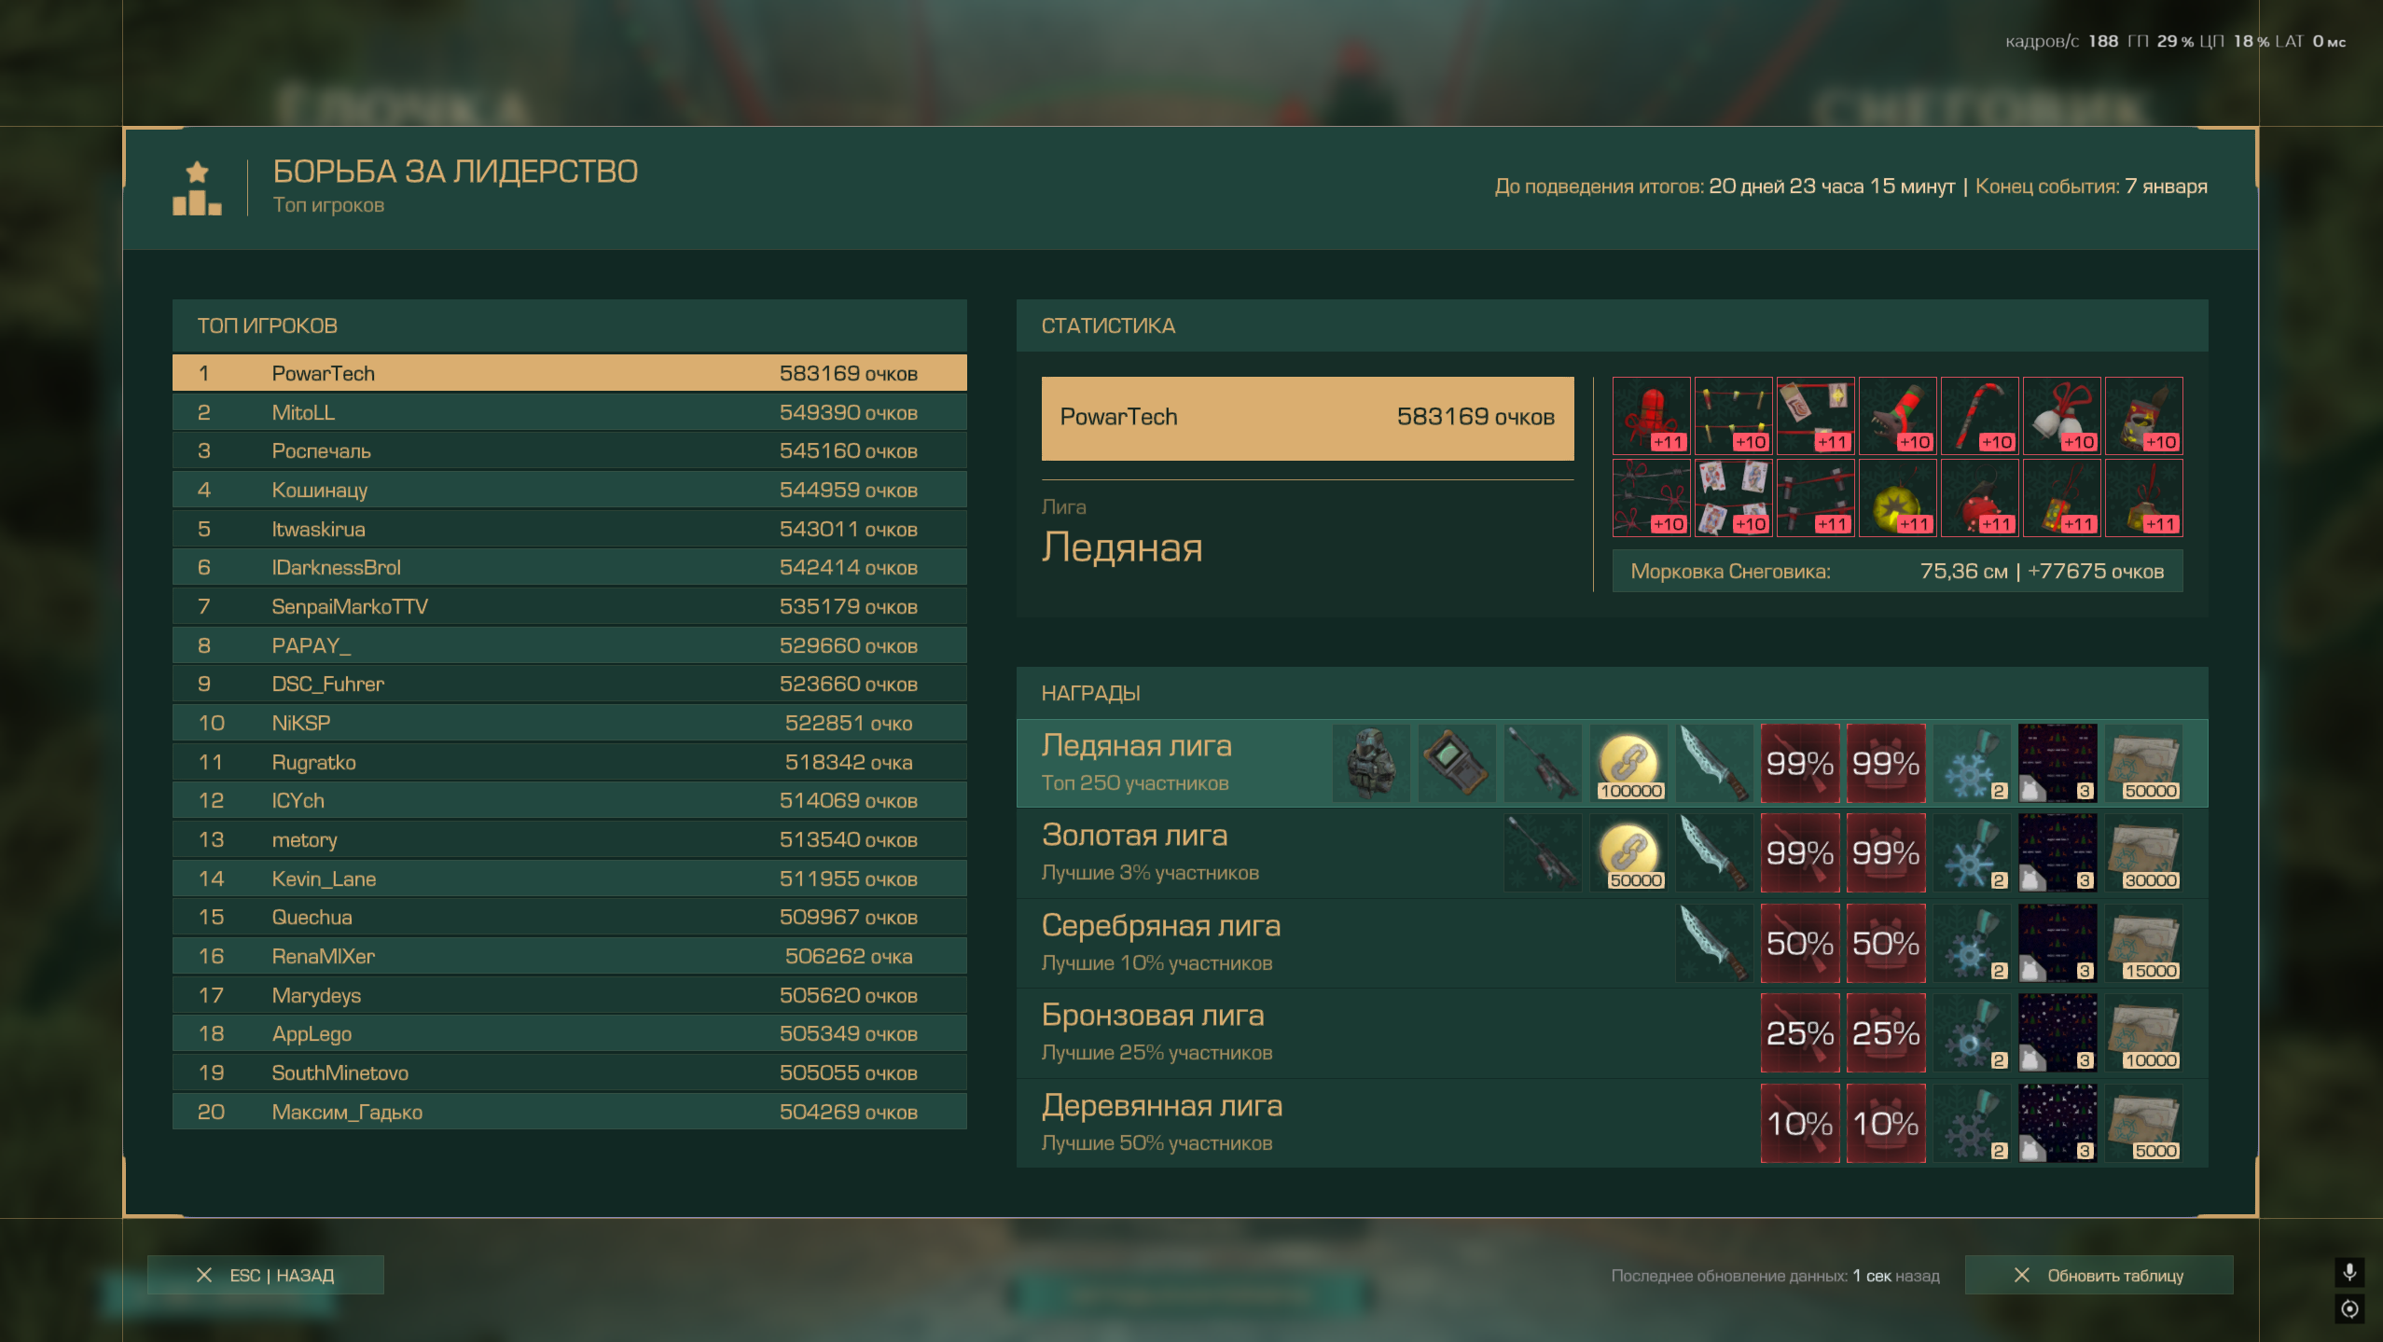Click the armor suit reward in Ледяная лига
The height and width of the screenshot is (1342, 2383).
[x=1371, y=763]
